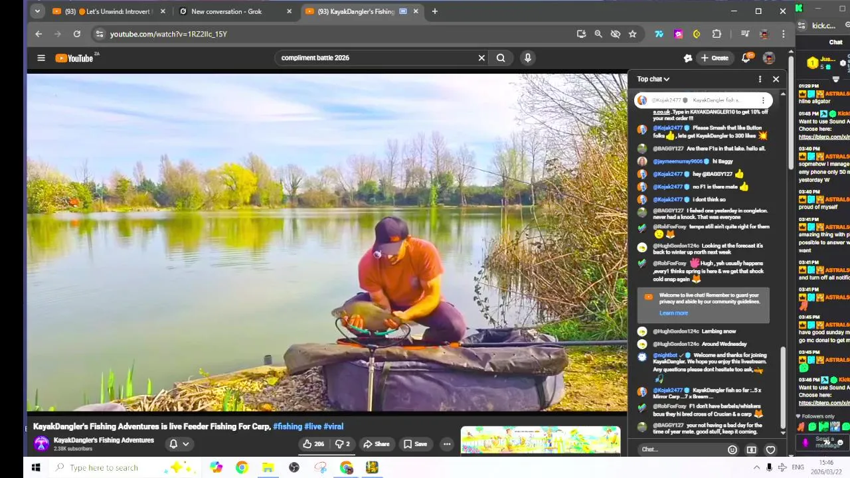The height and width of the screenshot is (478, 850).
Task: Open more video actions ellipsis
Action: click(447, 444)
